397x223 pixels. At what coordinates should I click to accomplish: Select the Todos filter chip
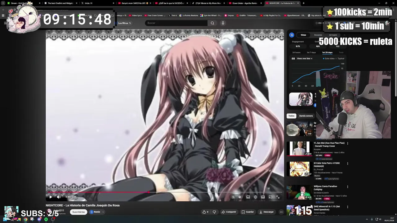[291, 116]
